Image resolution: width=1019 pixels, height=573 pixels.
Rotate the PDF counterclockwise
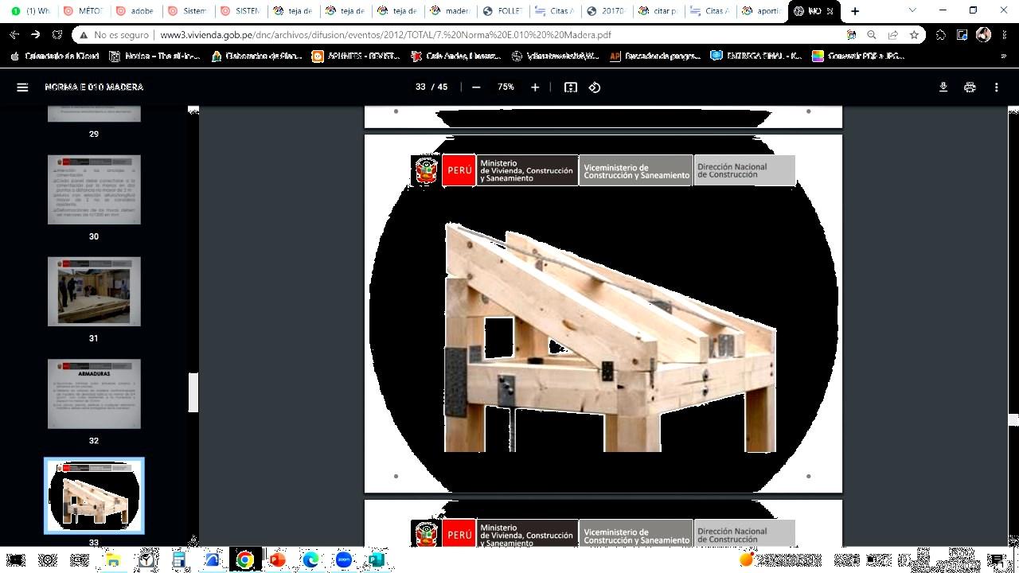(x=595, y=88)
